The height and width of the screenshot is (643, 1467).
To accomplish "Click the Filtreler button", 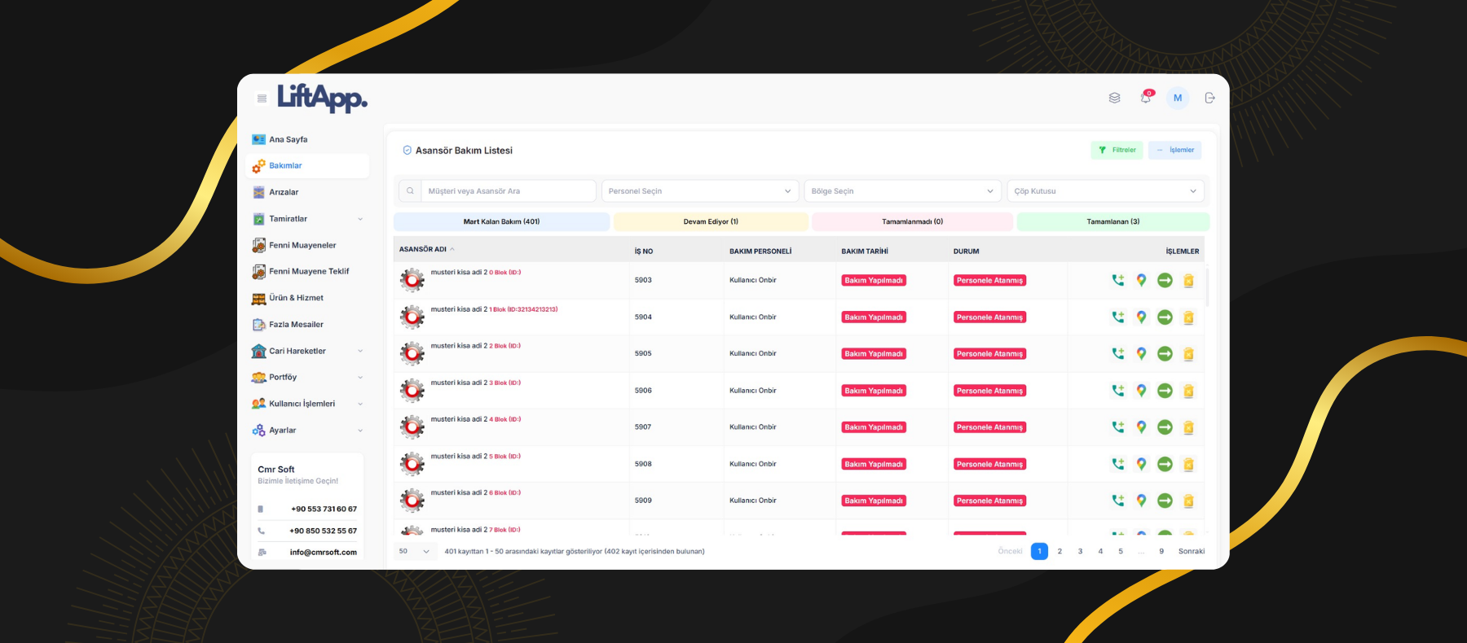I will (1117, 150).
